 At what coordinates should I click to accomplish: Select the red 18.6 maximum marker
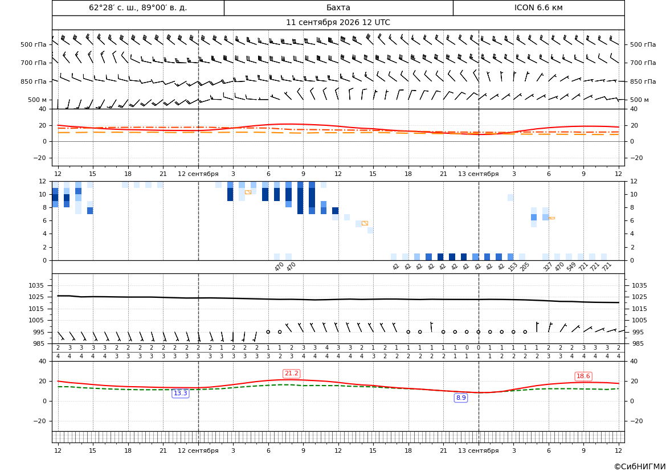coord(583,376)
